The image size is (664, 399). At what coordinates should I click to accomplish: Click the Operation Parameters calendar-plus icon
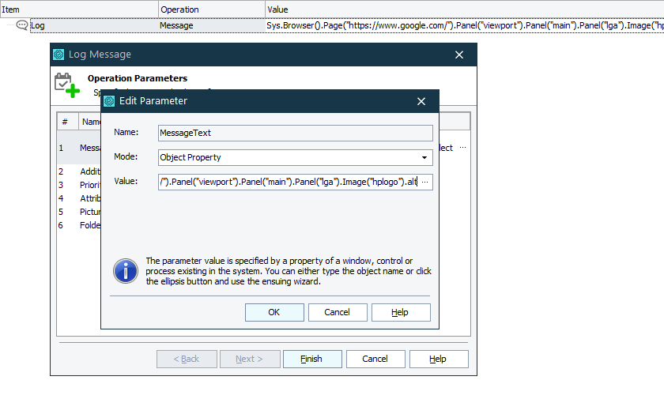click(x=66, y=85)
